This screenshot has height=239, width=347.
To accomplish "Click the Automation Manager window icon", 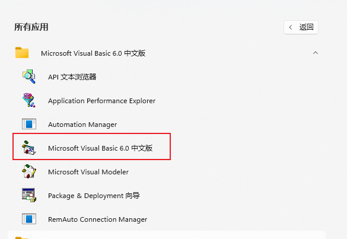I will [x=29, y=124].
